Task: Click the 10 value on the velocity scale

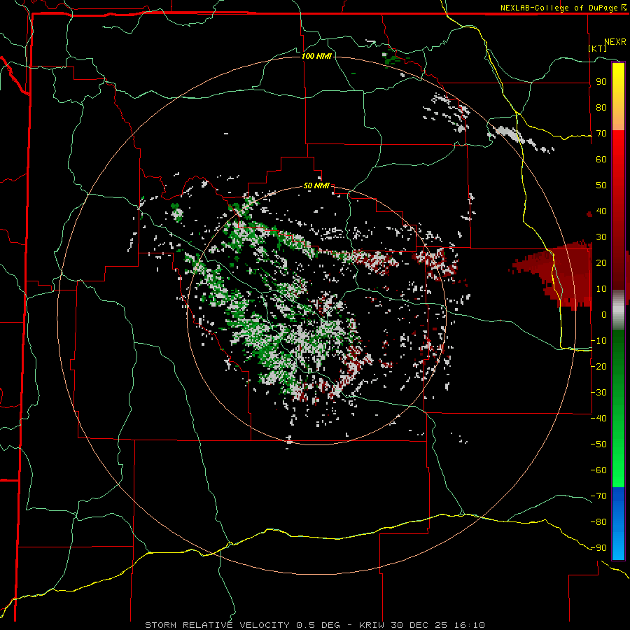Action: 601,289
